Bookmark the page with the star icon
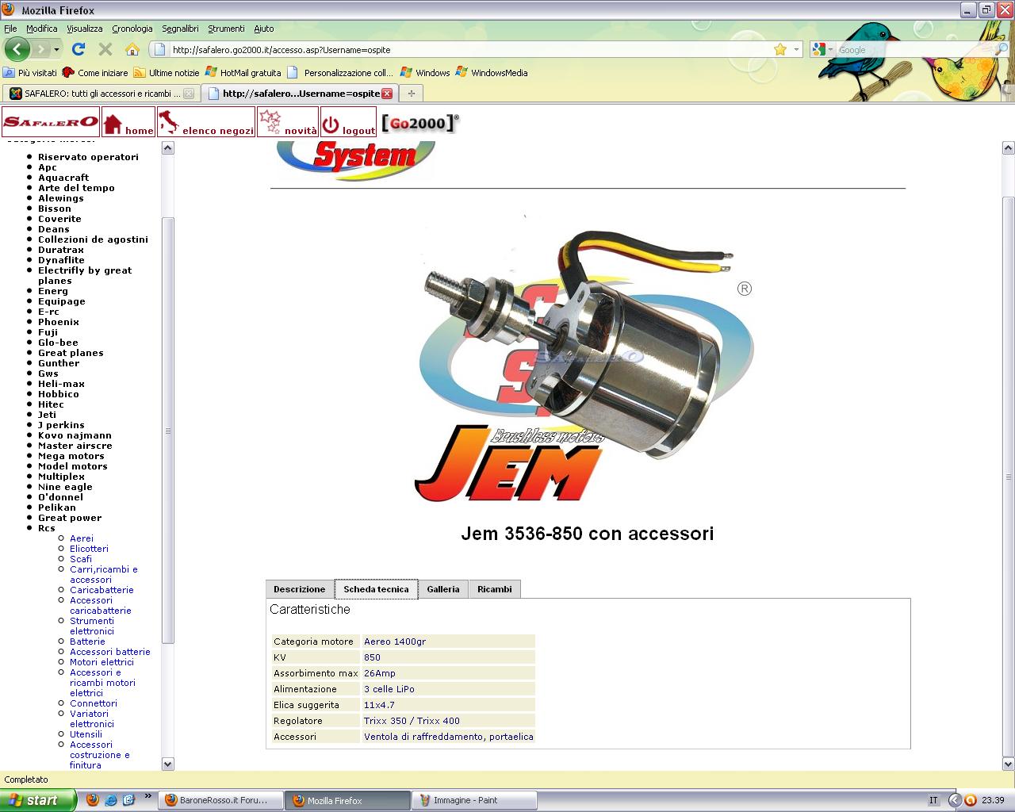1015x812 pixels. click(780, 49)
